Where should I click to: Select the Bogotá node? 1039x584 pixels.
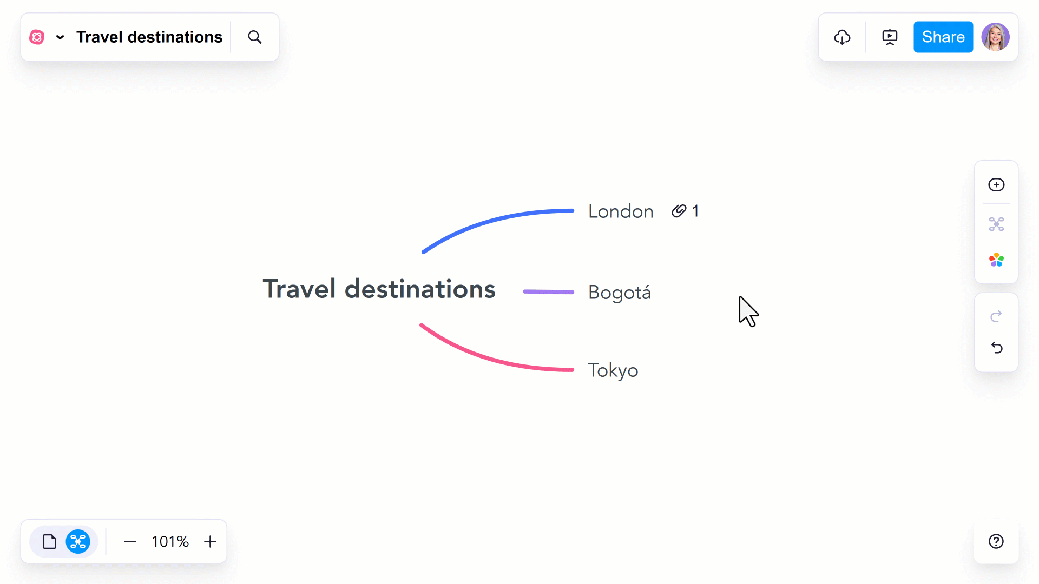(x=619, y=293)
